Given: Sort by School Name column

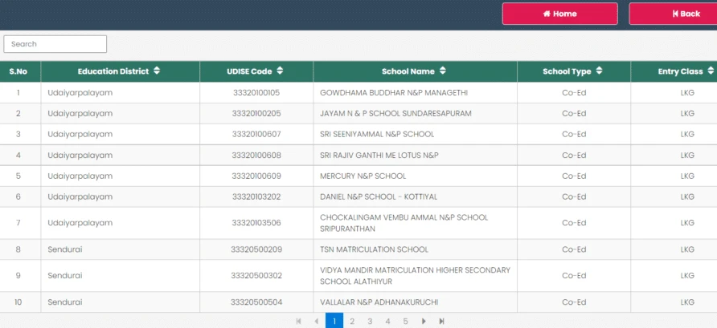Looking at the screenshot, I should 442,71.
